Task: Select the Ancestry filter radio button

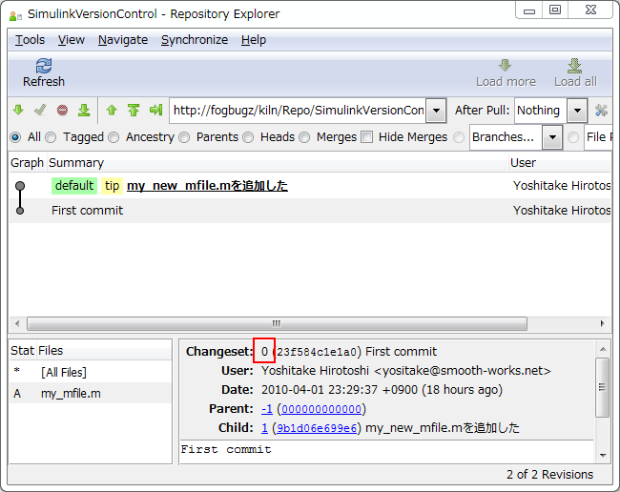Action: (x=114, y=137)
